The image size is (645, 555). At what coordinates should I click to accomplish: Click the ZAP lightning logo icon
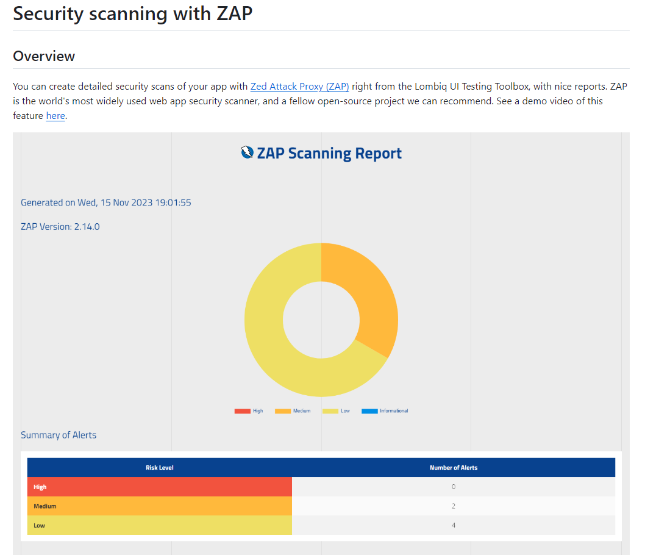pyautogui.click(x=248, y=152)
